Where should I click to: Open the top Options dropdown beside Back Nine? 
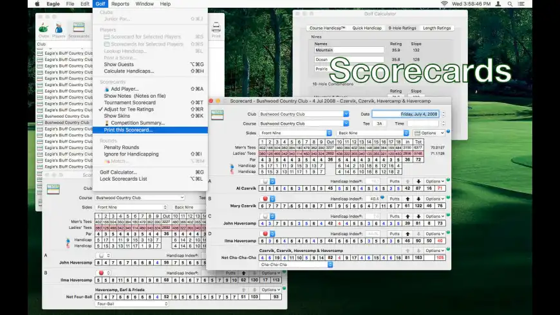click(x=429, y=133)
